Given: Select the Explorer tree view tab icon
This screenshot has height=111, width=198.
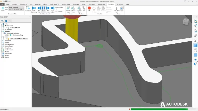Looking at the screenshot, I should pyautogui.click(x=2, y=21).
